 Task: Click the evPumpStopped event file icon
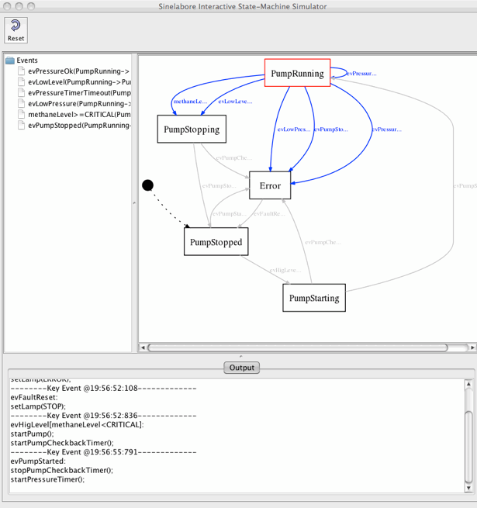[x=21, y=125]
